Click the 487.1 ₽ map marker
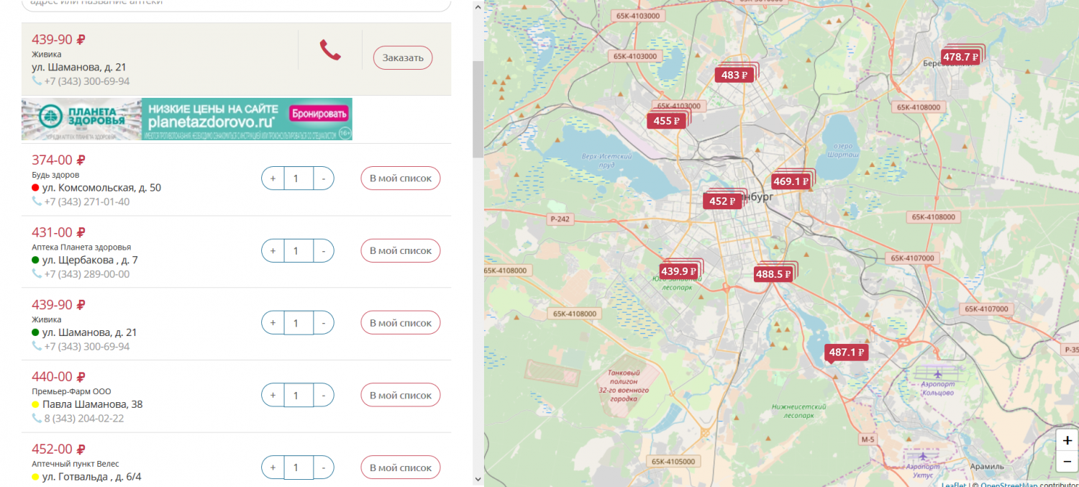 pos(845,352)
